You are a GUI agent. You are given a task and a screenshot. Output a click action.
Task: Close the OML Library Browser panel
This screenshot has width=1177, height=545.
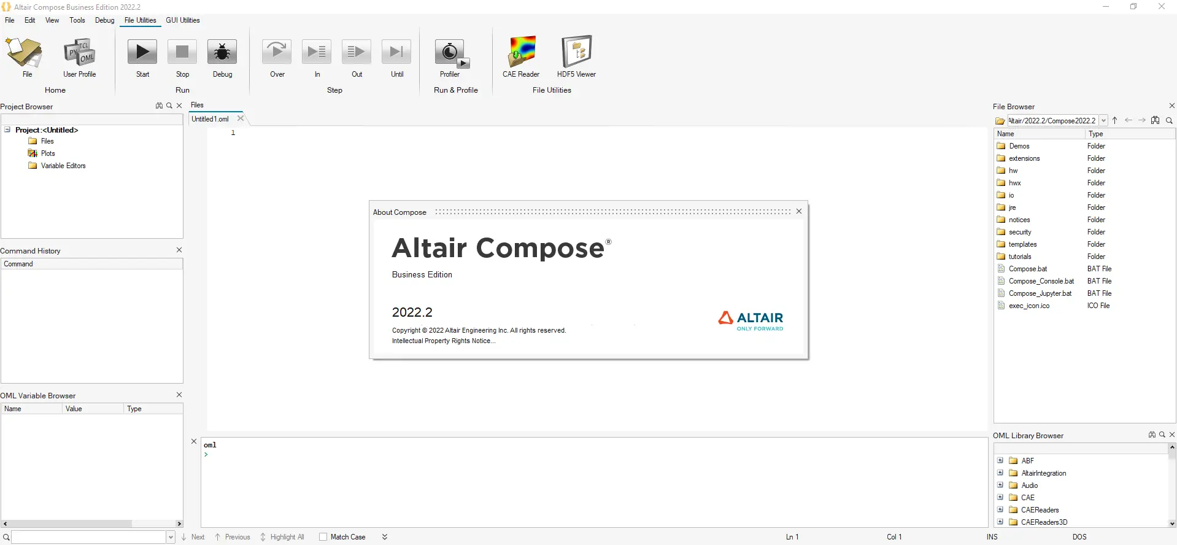[1172, 435]
